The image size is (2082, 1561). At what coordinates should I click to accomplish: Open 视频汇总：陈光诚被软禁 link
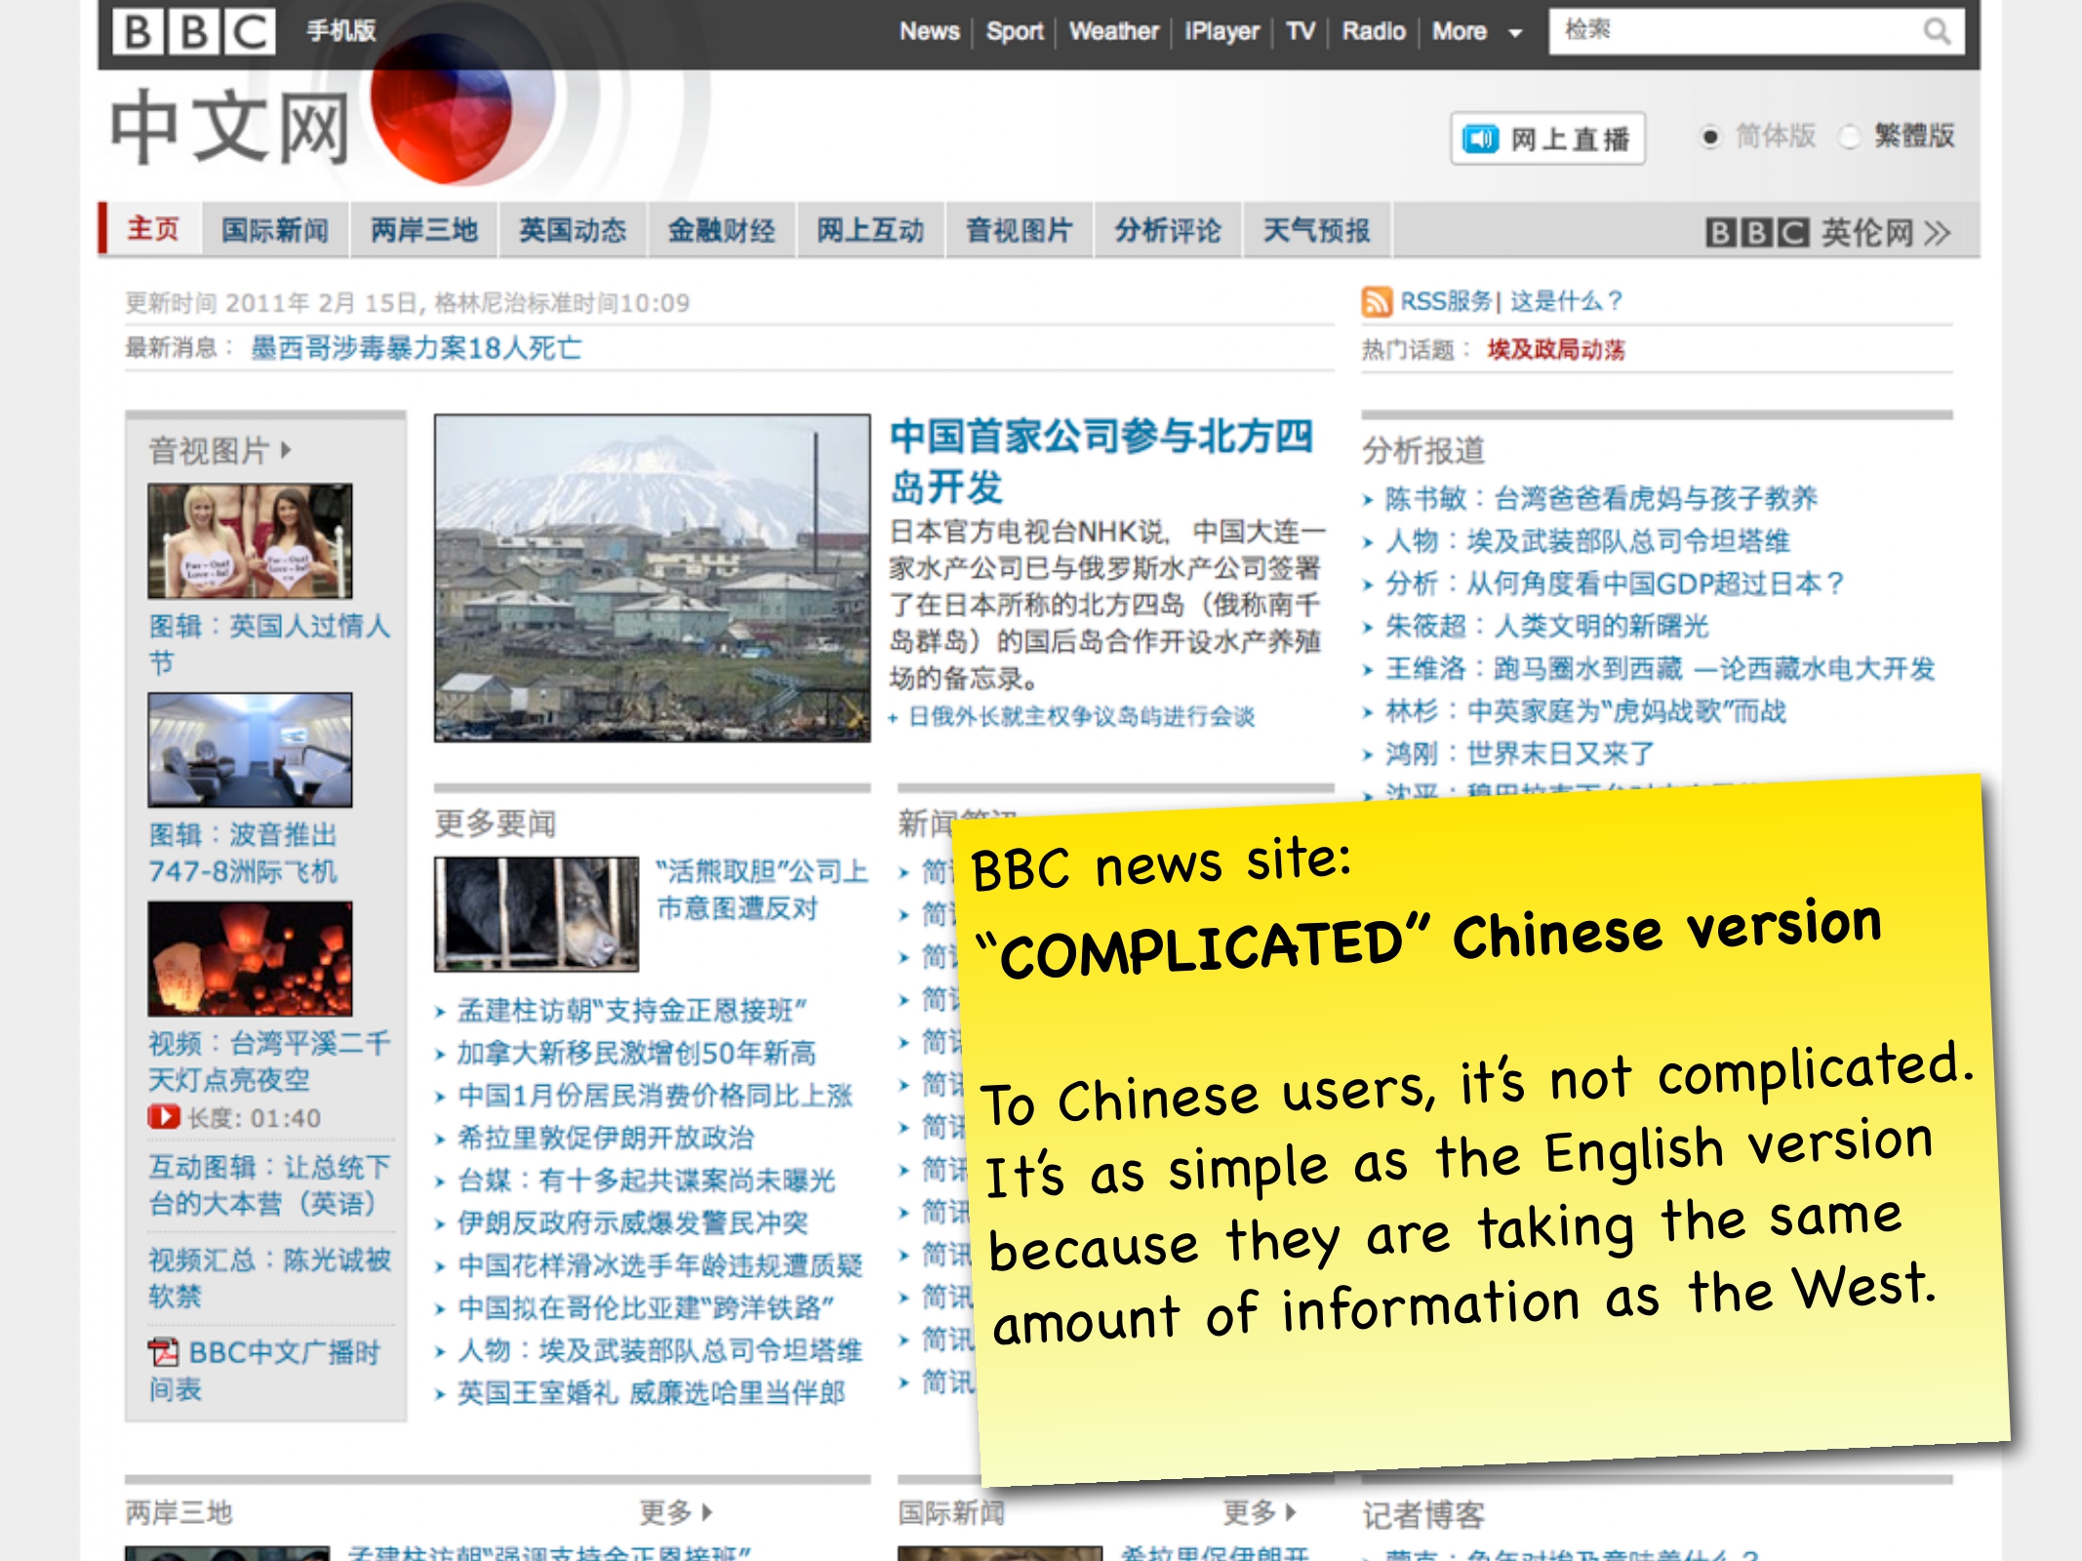(269, 1278)
